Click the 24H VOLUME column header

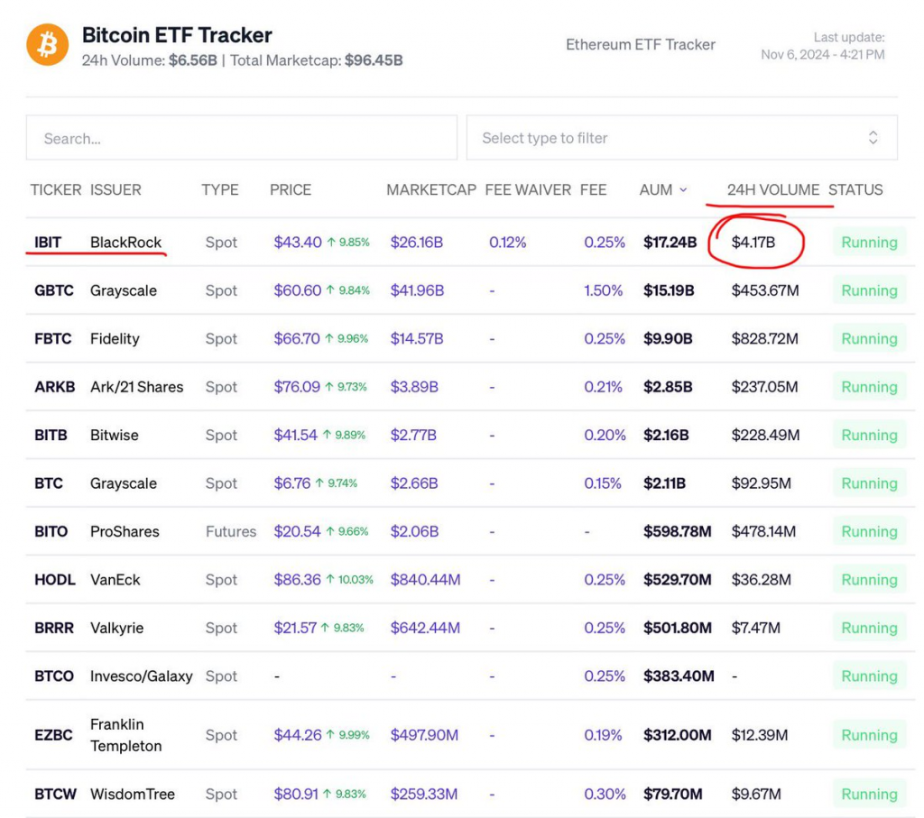point(772,190)
